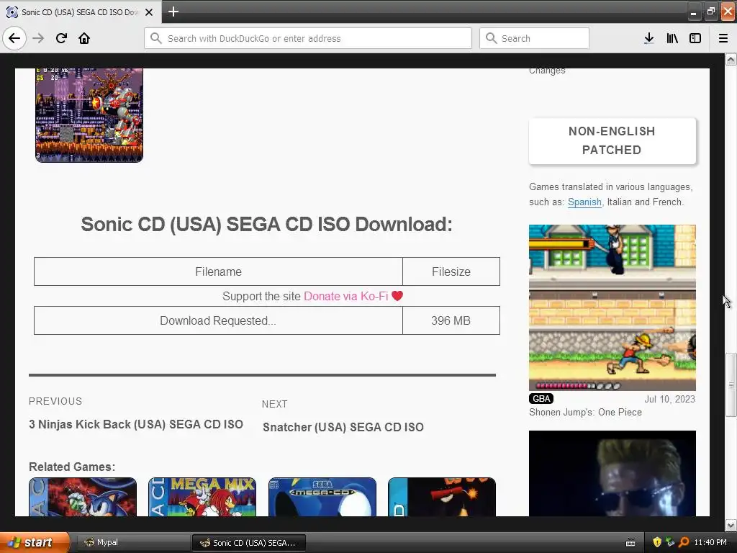The image size is (737, 553).
Task: Click the Donate via Ko-Fi link
Action: 346,296
